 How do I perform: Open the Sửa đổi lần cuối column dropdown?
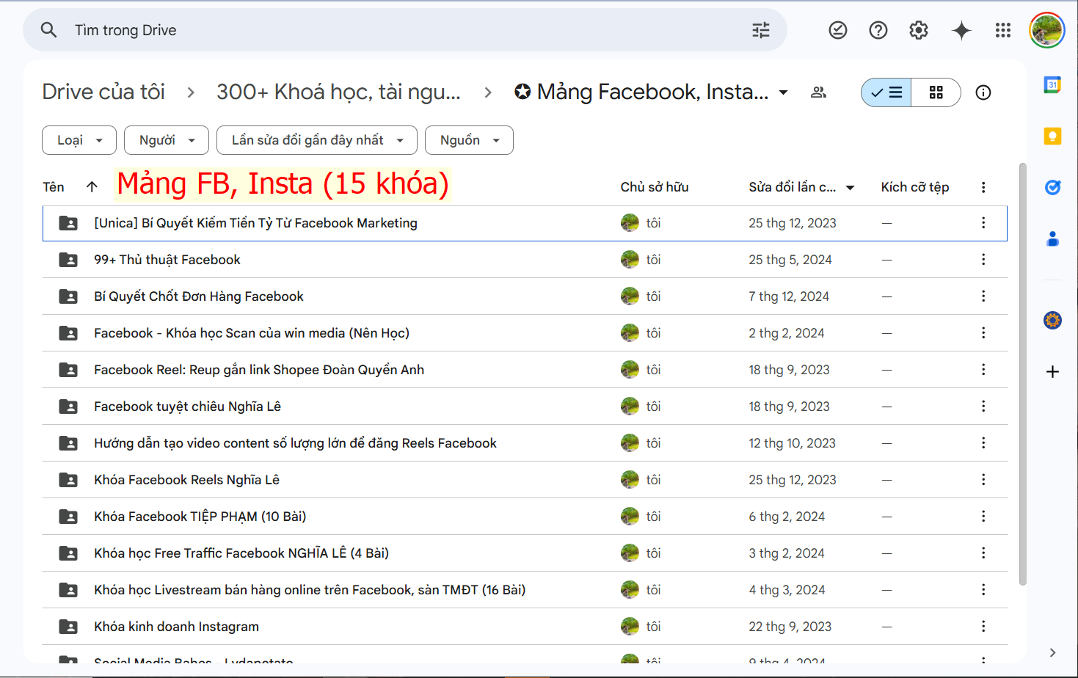(x=851, y=188)
